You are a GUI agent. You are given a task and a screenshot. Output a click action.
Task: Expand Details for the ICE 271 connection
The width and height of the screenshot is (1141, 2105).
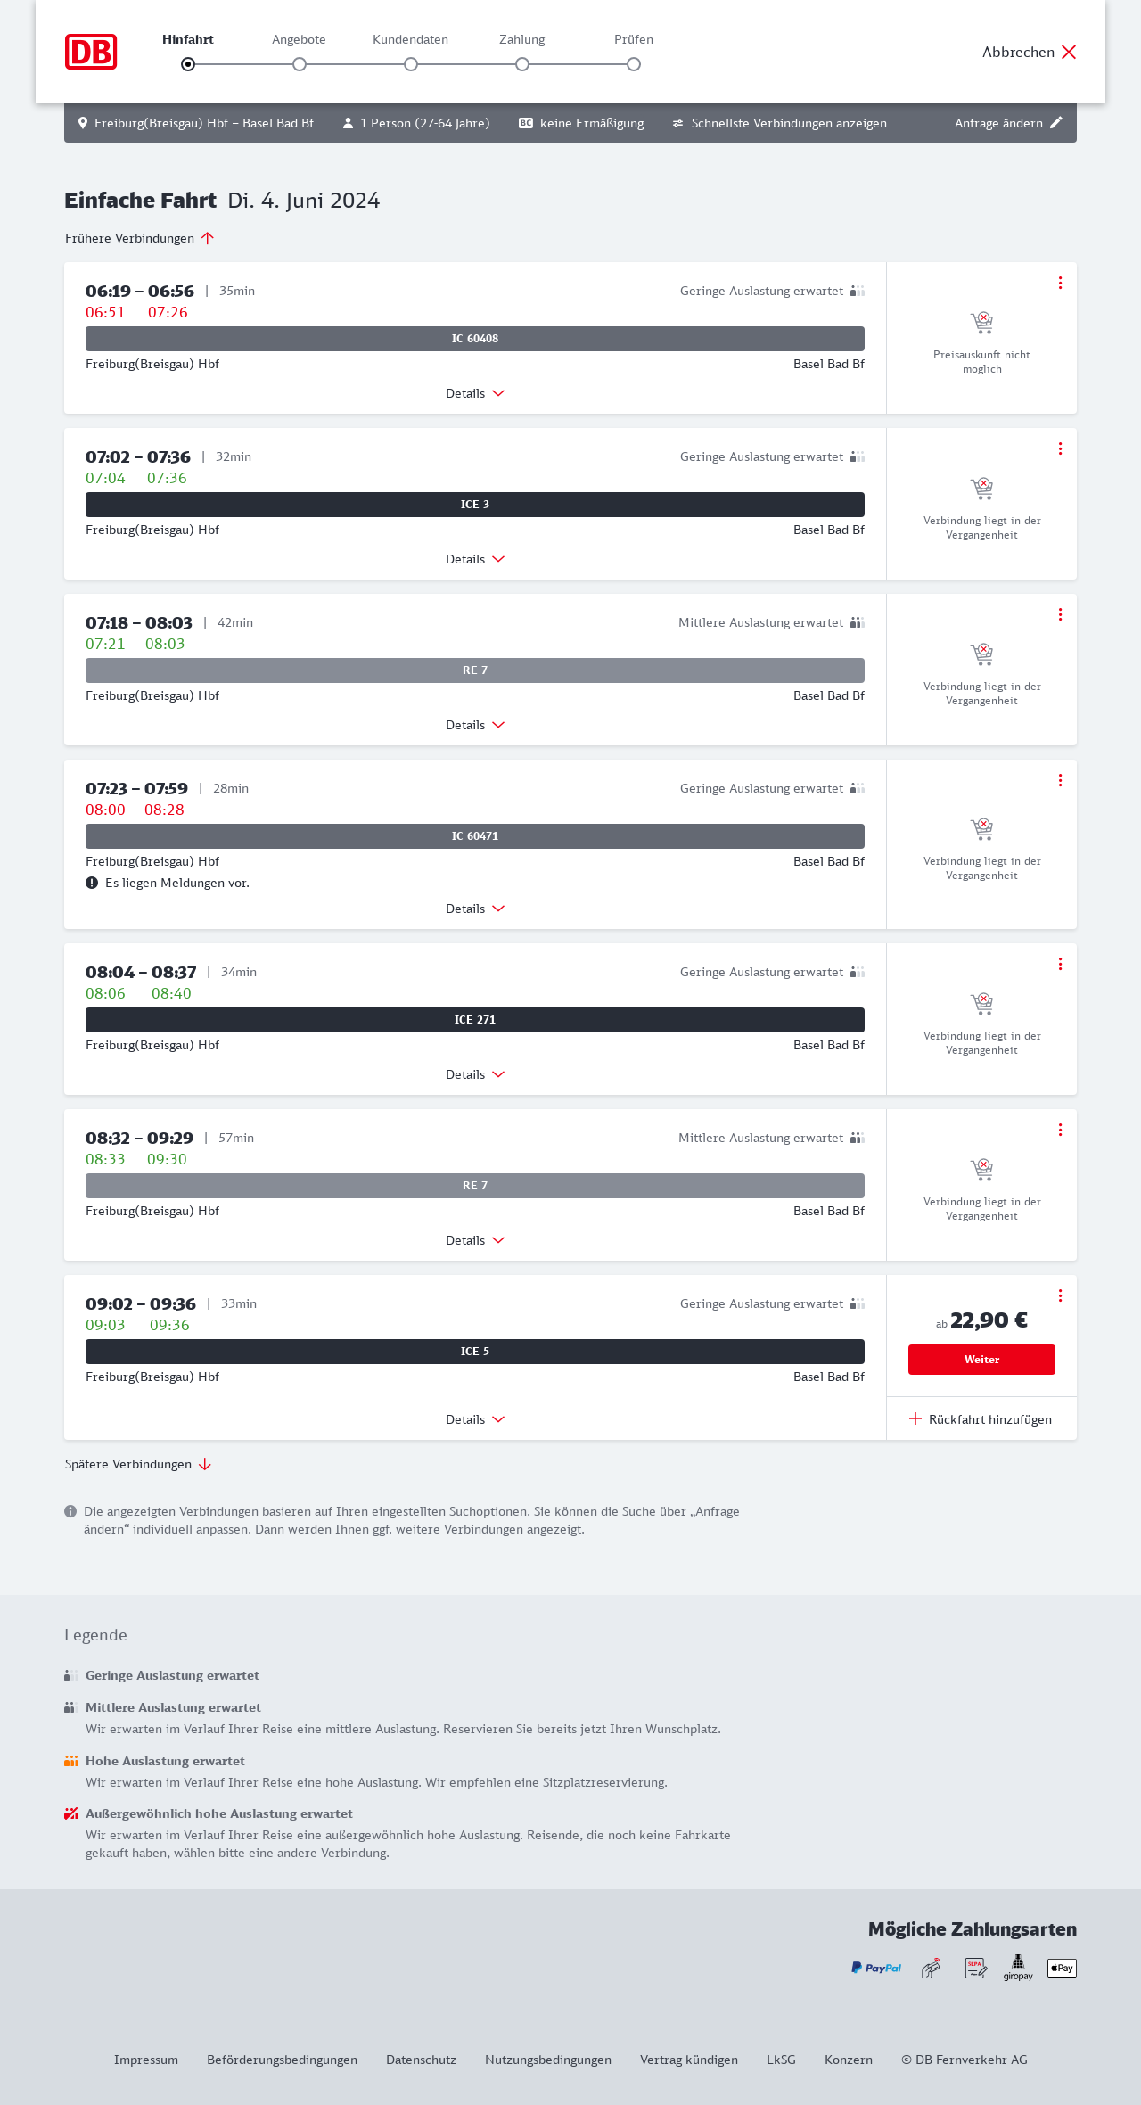pyautogui.click(x=475, y=1074)
